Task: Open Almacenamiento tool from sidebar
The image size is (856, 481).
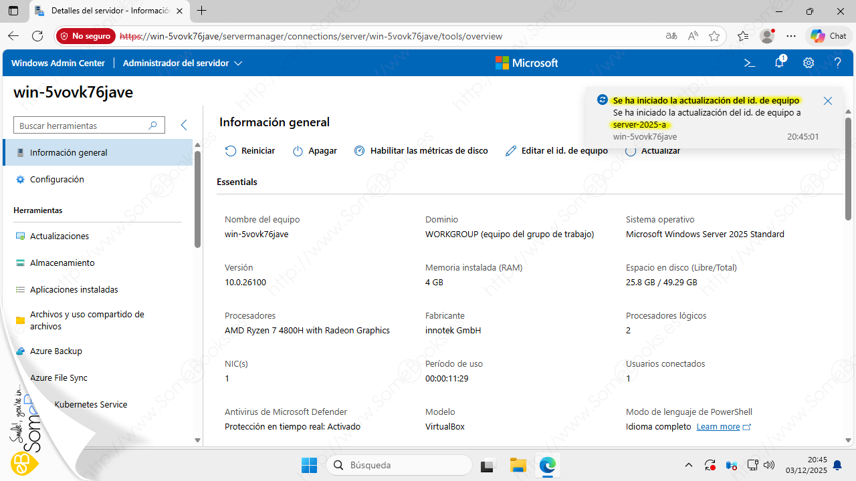Action: point(62,263)
